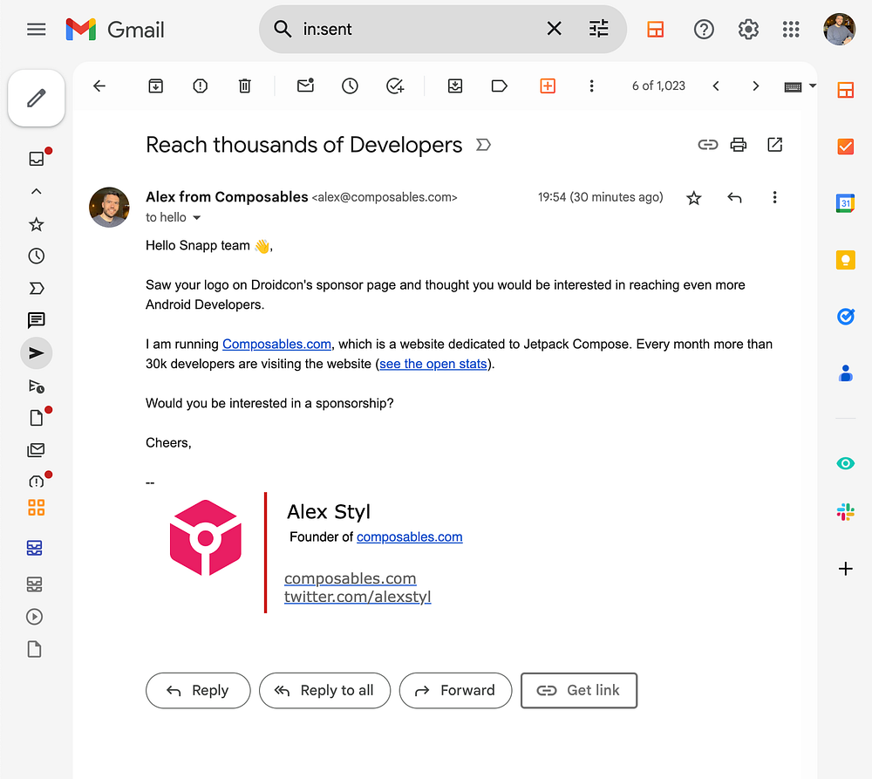Star the message from Alex

(693, 197)
